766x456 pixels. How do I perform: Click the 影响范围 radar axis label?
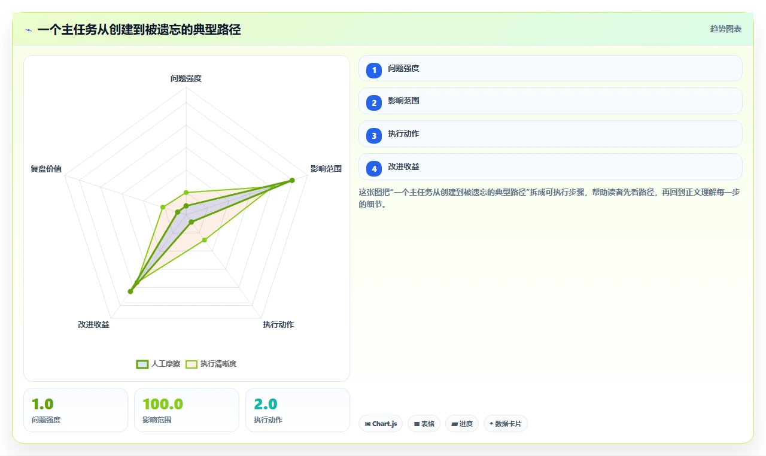(326, 169)
